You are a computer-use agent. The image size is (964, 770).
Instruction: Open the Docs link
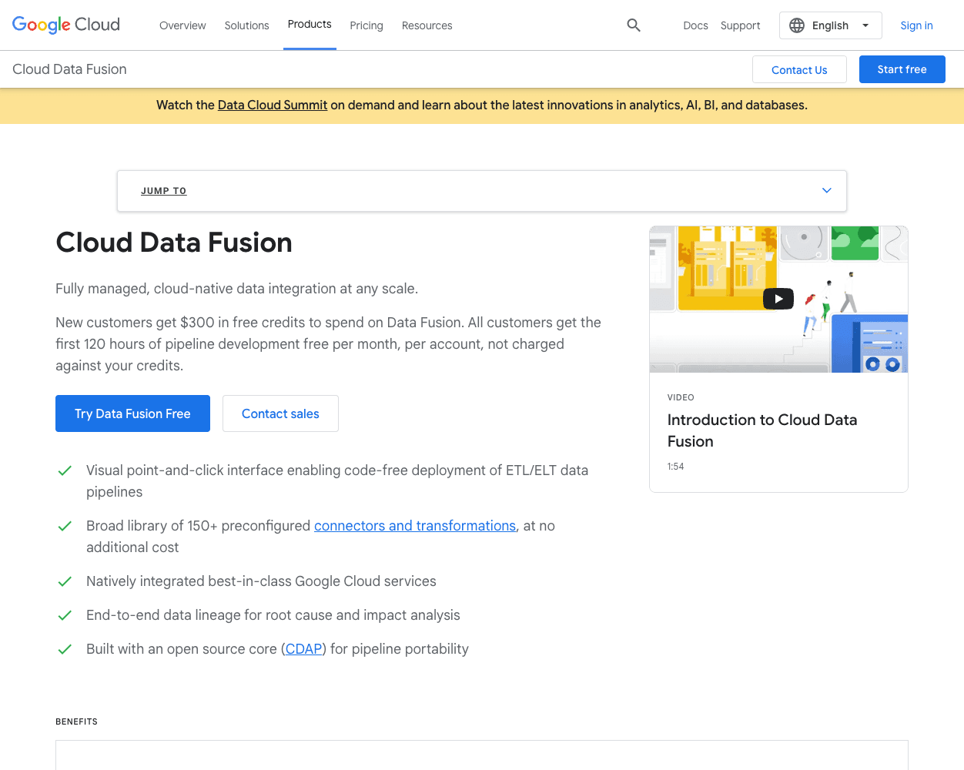[695, 25]
